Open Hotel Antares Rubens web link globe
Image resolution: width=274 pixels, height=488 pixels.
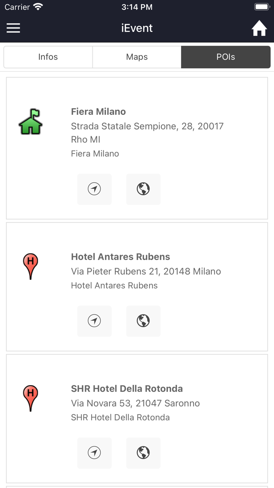143,321
